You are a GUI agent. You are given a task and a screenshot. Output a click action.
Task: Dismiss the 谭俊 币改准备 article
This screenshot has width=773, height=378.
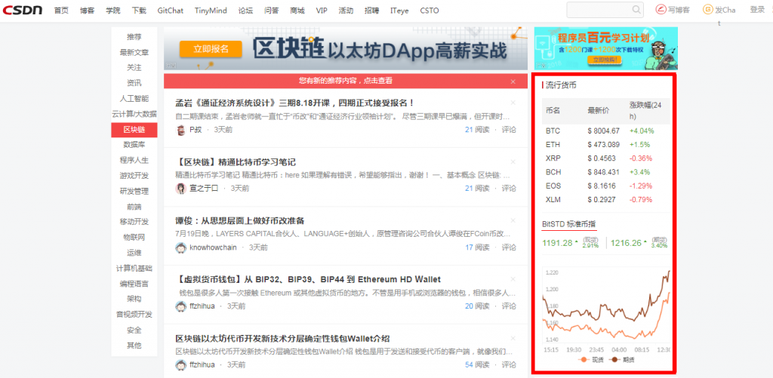pos(513,220)
